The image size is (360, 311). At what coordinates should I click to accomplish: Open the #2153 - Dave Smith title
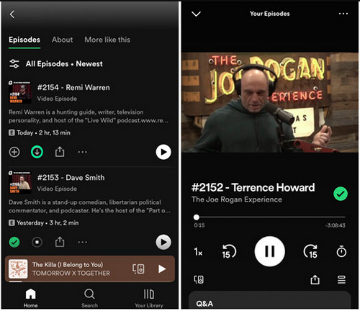71,178
